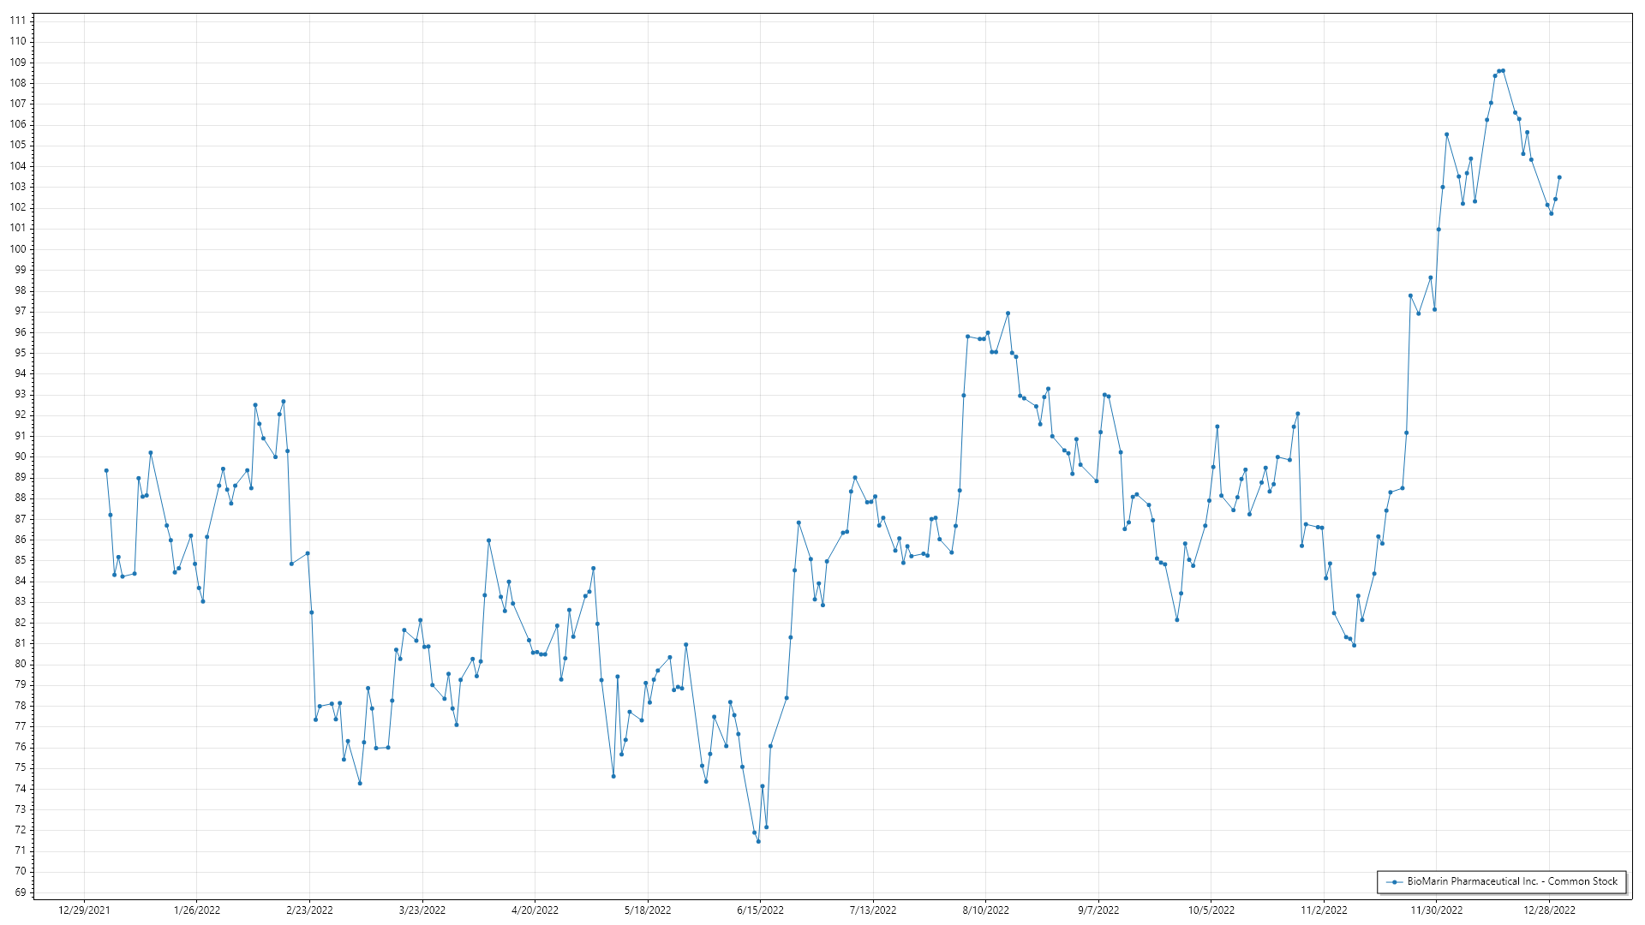Click the first data point of the series
1645x925 pixels.
(x=106, y=470)
